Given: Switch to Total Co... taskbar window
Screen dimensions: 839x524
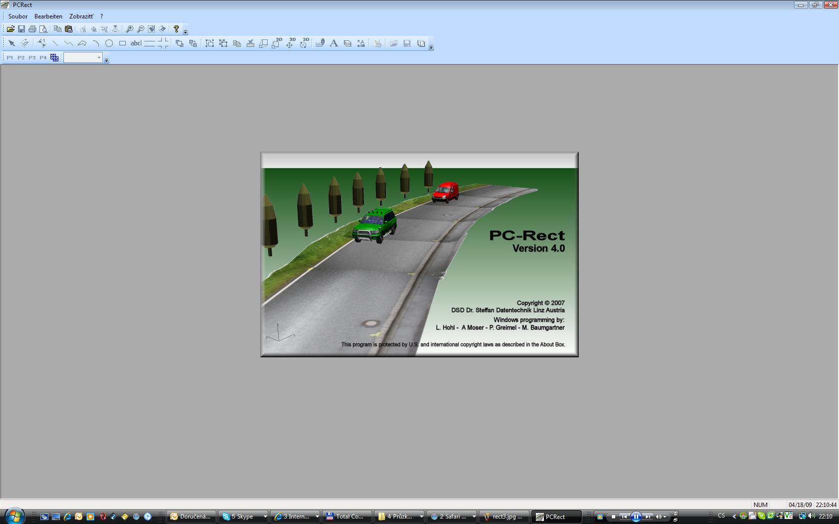Looking at the screenshot, I should (x=347, y=517).
